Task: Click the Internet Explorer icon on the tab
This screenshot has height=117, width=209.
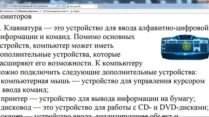Action: point(68,6)
